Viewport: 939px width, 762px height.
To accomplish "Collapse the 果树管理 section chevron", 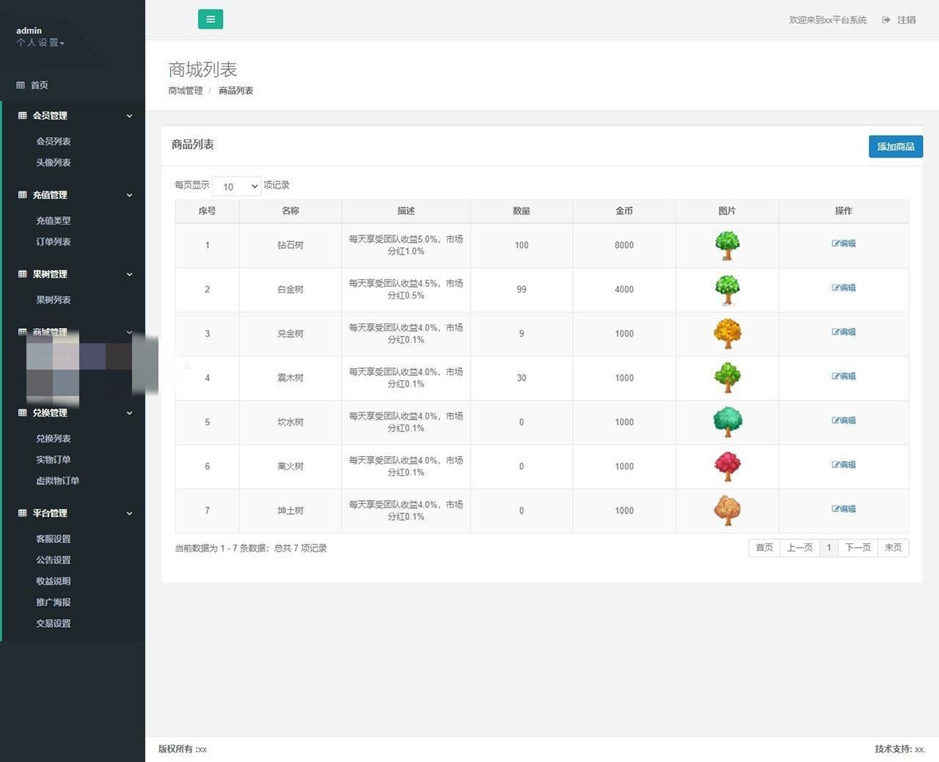I will pyautogui.click(x=129, y=274).
